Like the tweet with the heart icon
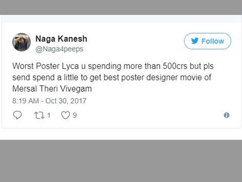242x182 pixels. 65,115
